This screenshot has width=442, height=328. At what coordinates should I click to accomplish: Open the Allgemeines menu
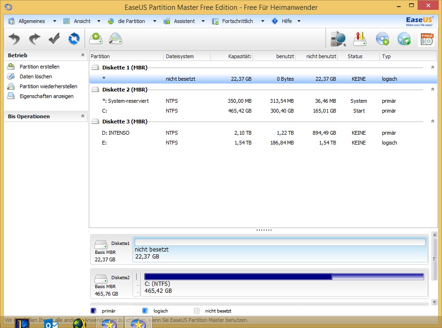click(31, 21)
